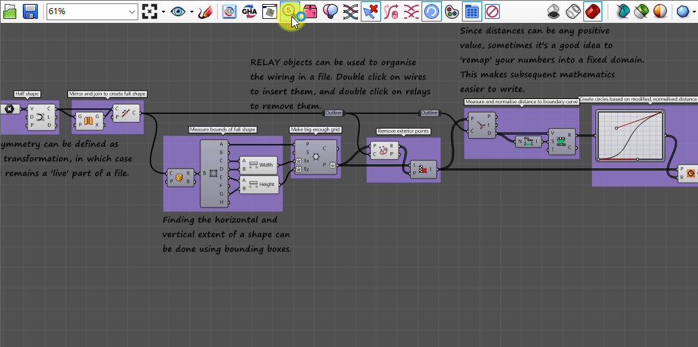Click the blue recompute circular arrow icon

[x=432, y=11]
